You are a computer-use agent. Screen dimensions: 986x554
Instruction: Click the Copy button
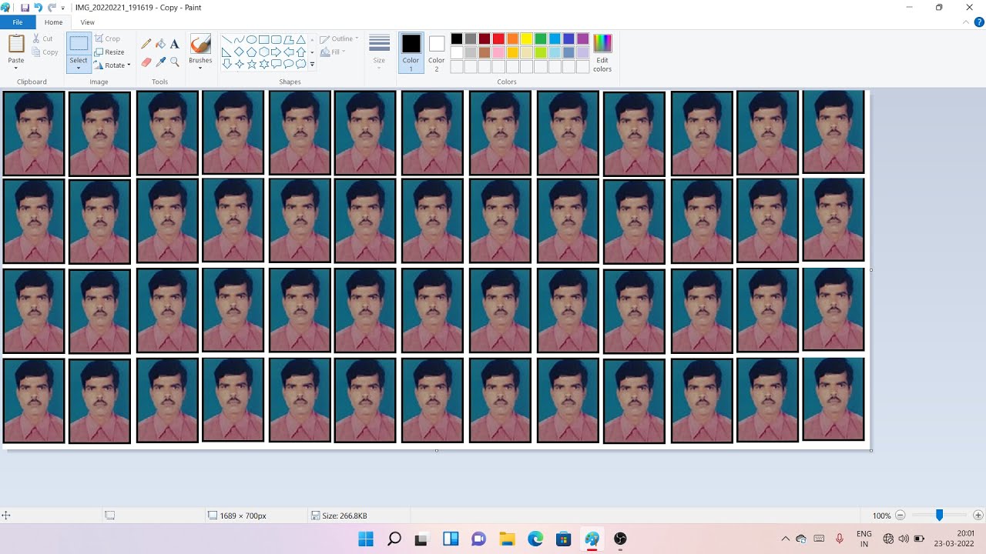click(x=45, y=52)
